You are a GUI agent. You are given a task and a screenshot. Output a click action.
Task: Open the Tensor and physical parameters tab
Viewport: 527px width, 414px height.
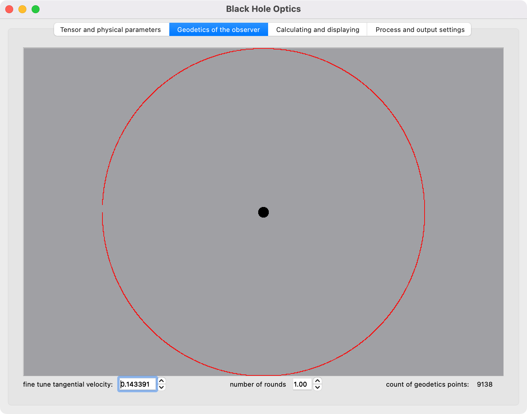(x=111, y=30)
